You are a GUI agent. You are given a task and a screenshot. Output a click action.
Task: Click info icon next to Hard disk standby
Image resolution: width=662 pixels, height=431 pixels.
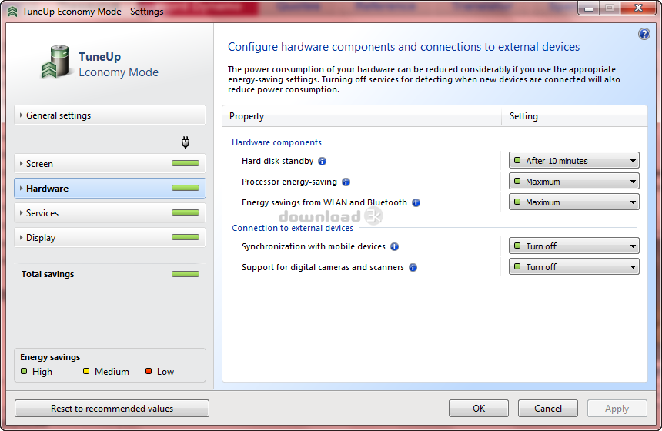323,161
